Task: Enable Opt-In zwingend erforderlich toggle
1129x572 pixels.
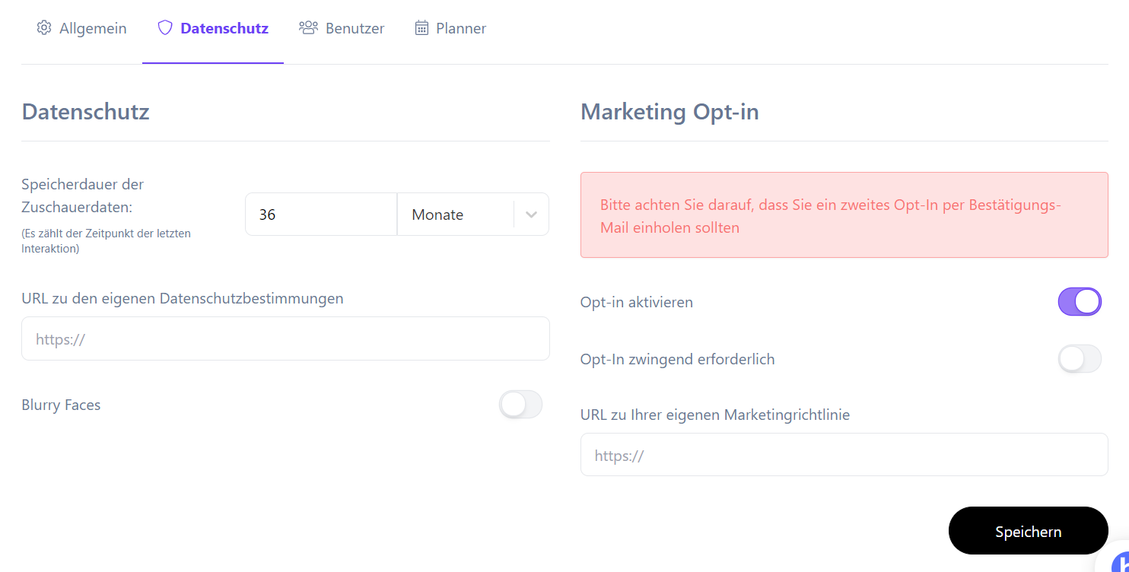Action: point(1080,359)
